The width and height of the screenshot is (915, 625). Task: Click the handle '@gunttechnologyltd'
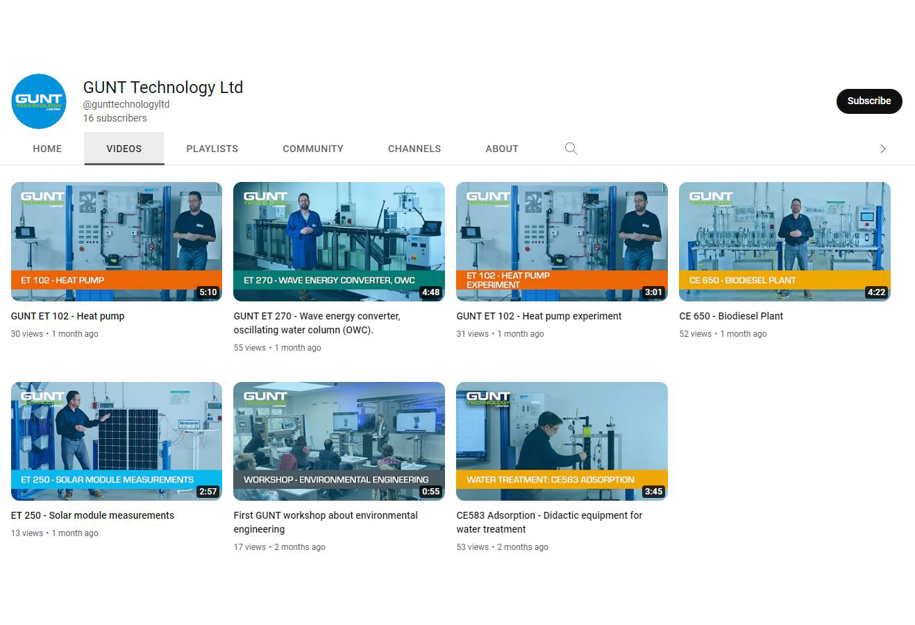[126, 104]
